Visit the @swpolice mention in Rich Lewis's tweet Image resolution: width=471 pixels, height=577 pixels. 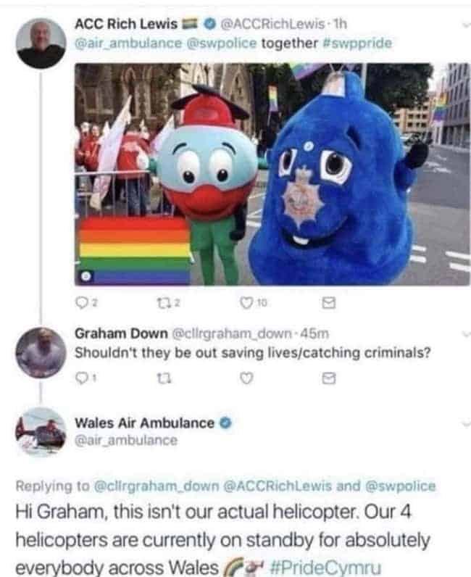(x=222, y=43)
